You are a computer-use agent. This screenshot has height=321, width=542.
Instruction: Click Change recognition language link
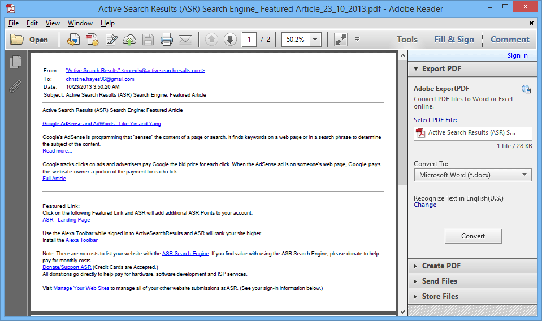pos(425,205)
